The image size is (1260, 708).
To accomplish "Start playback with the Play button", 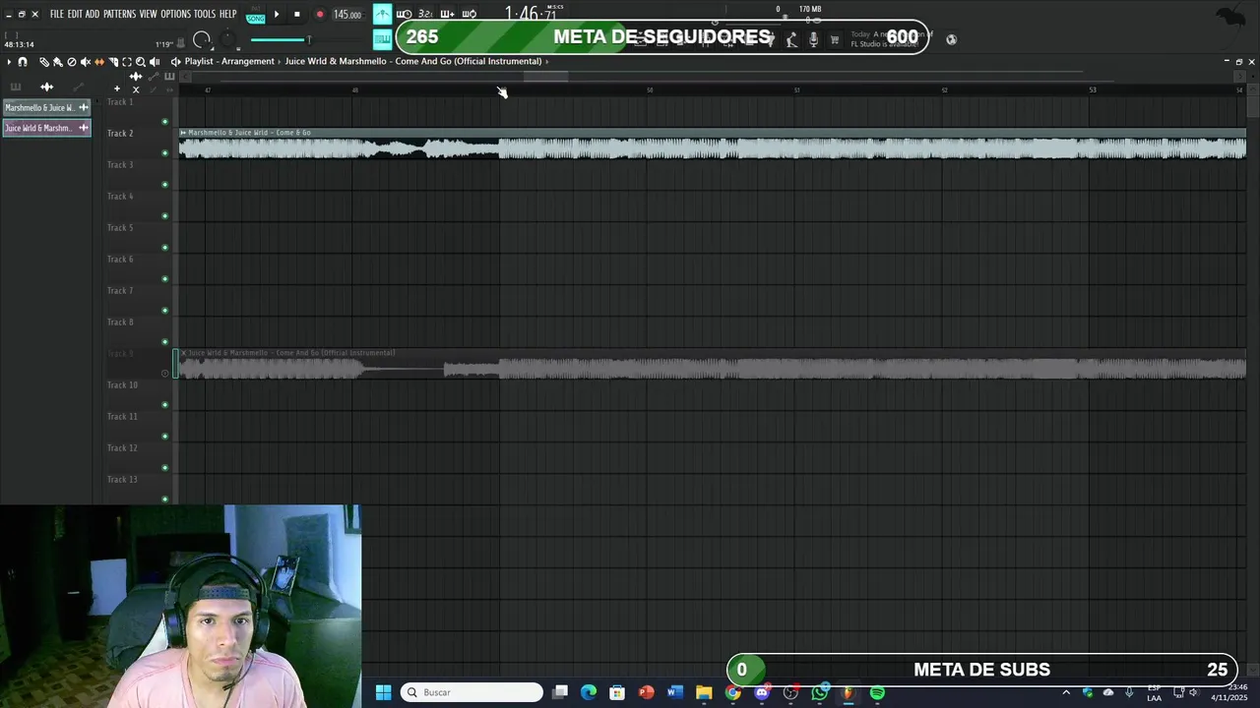I will click(x=277, y=14).
